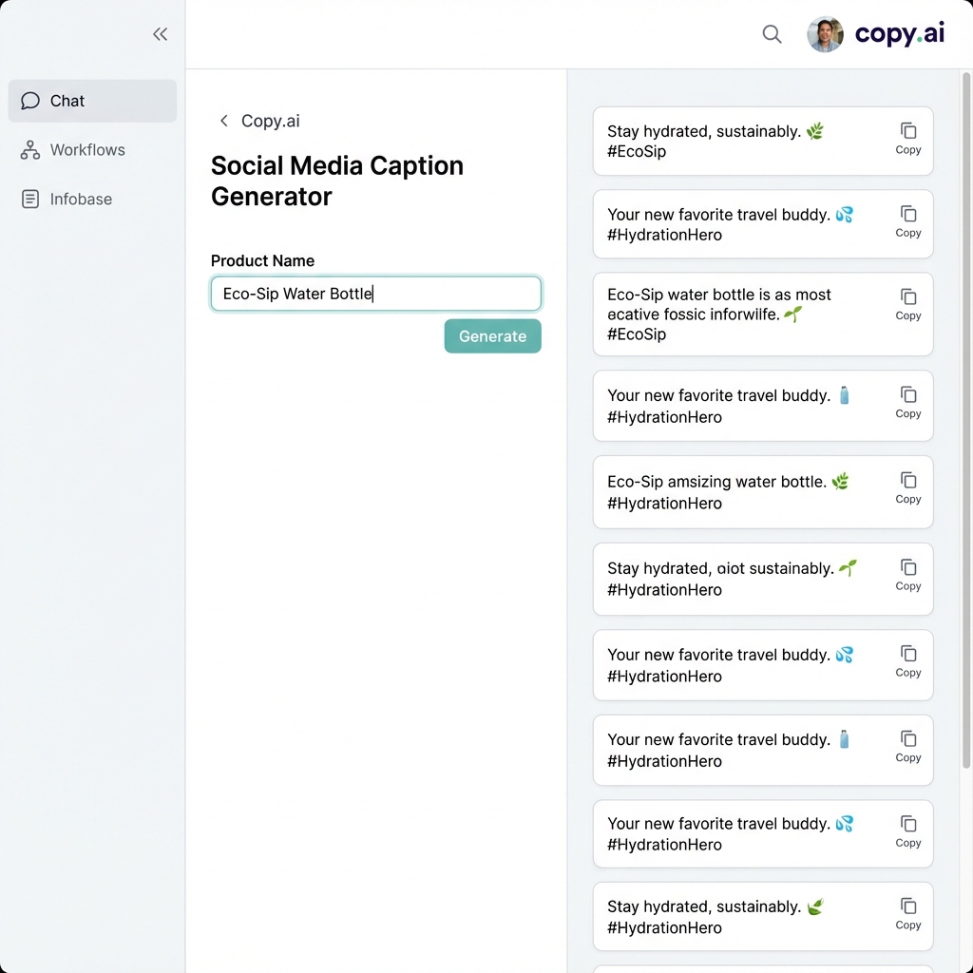The image size is (973, 973).
Task: Click the Product Name input field
Action: [x=375, y=294]
